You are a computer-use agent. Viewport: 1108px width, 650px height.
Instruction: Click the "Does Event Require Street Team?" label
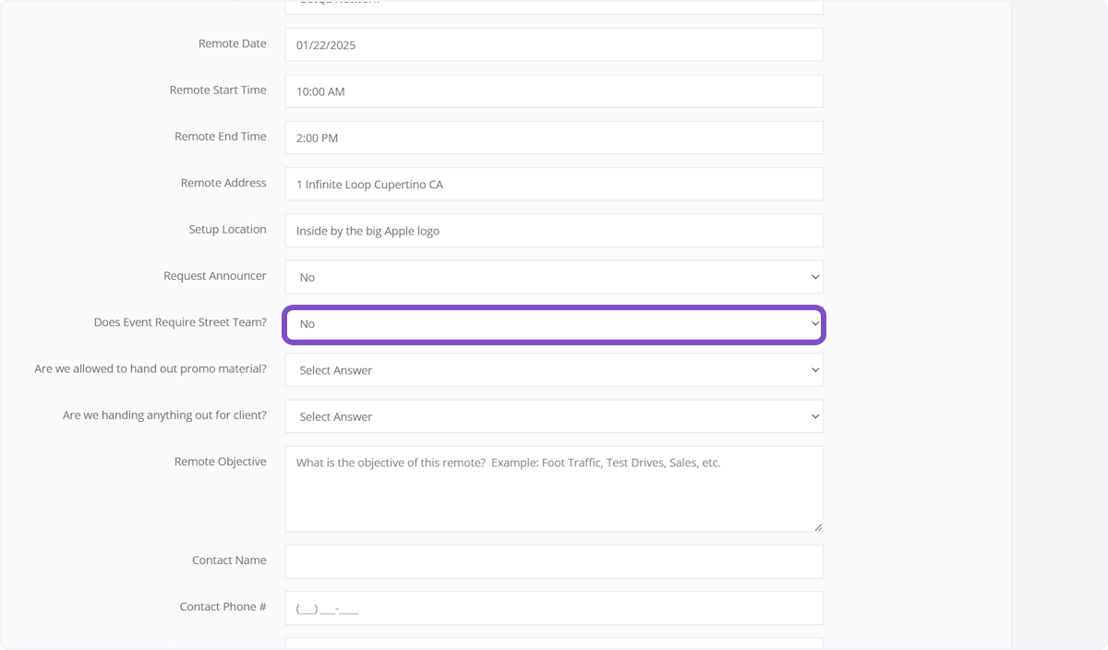pyautogui.click(x=180, y=322)
